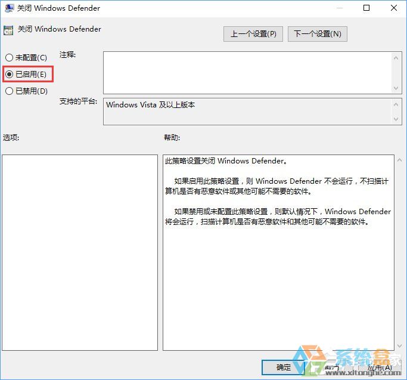
Task: Click the 应用(A) apply button
Action: [x=380, y=367]
